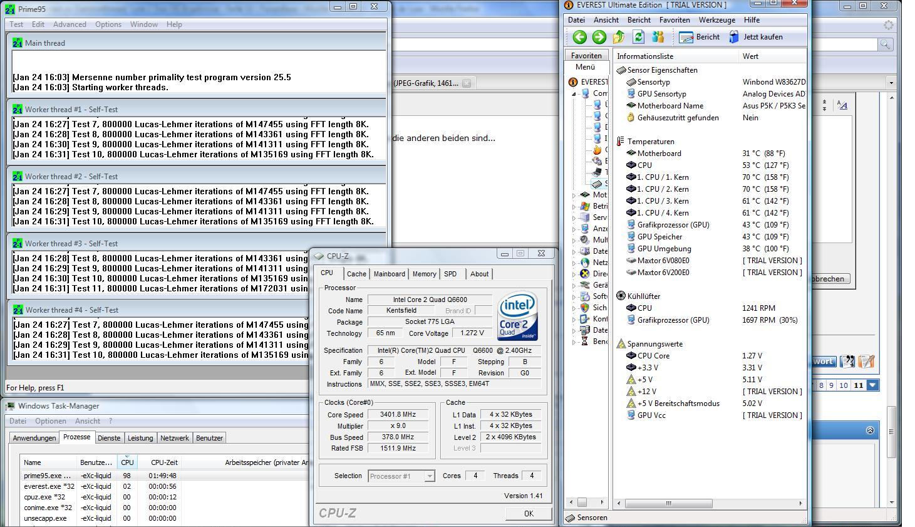Select the Computer node icon in EVEREST tree
Image resolution: width=915 pixels, height=527 pixels.
click(x=586, y=93)
